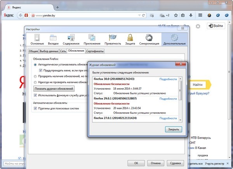Click update log scrollbar up arrow
This screenshot has height=169, width=233.
[x=180, y=79]
